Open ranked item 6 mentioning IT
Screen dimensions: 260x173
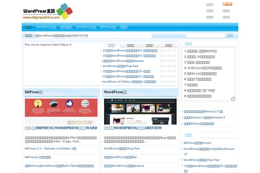[199, 79]
